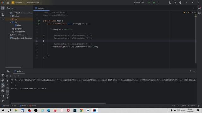Go to next highlighted error arrow
This screenshot has width=202, height=113.
(x=195, y=13)
